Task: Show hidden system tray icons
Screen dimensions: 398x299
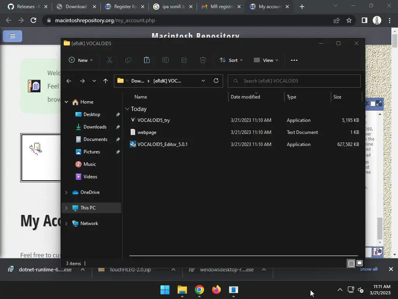Action: pos(340,290)
